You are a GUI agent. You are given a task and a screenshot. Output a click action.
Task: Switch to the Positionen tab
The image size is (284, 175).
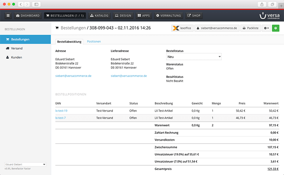point(94,41)
